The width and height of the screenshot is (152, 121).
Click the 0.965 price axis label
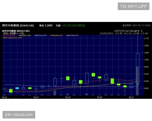click(x=146, y=67)
